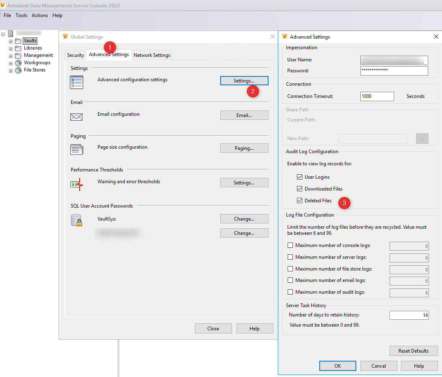
Task: Click inside the Connection Timeout field
Action: click(x=377, y=96)
